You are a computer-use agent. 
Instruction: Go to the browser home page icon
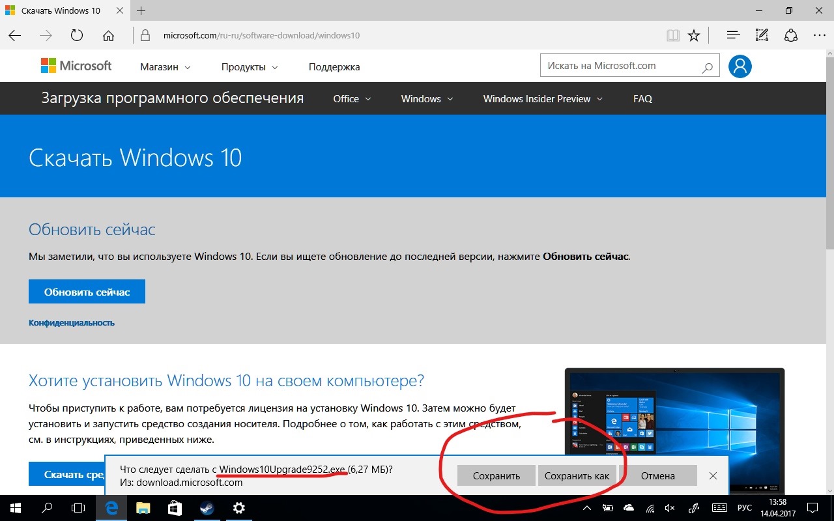coord(108,35)
